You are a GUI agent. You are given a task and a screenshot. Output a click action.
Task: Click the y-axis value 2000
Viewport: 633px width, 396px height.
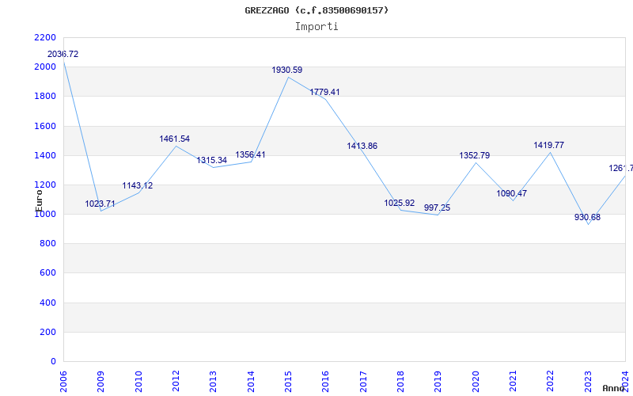tap(45, 67)
